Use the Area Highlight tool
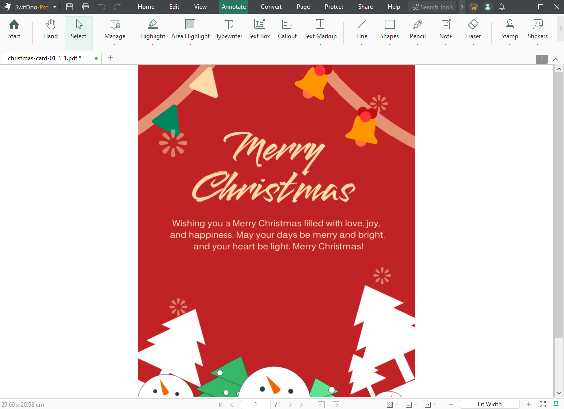Viewport: 564px width, 409px height. pos(190,30)
